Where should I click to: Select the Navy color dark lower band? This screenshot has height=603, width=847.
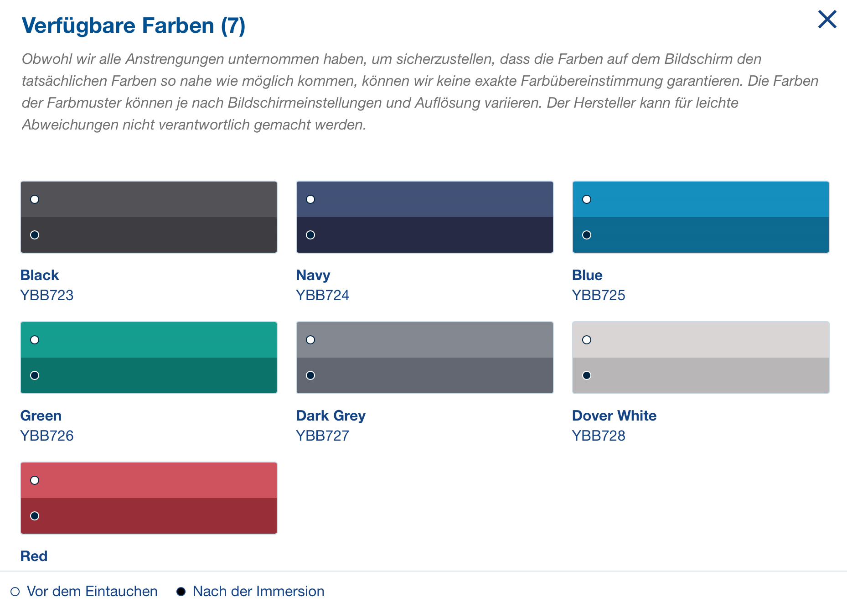click(424, 235)
